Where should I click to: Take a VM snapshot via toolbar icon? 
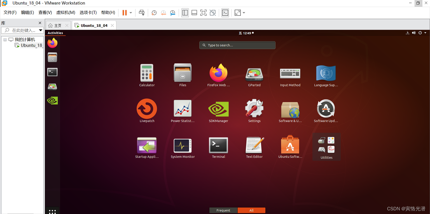coord(154,13)
